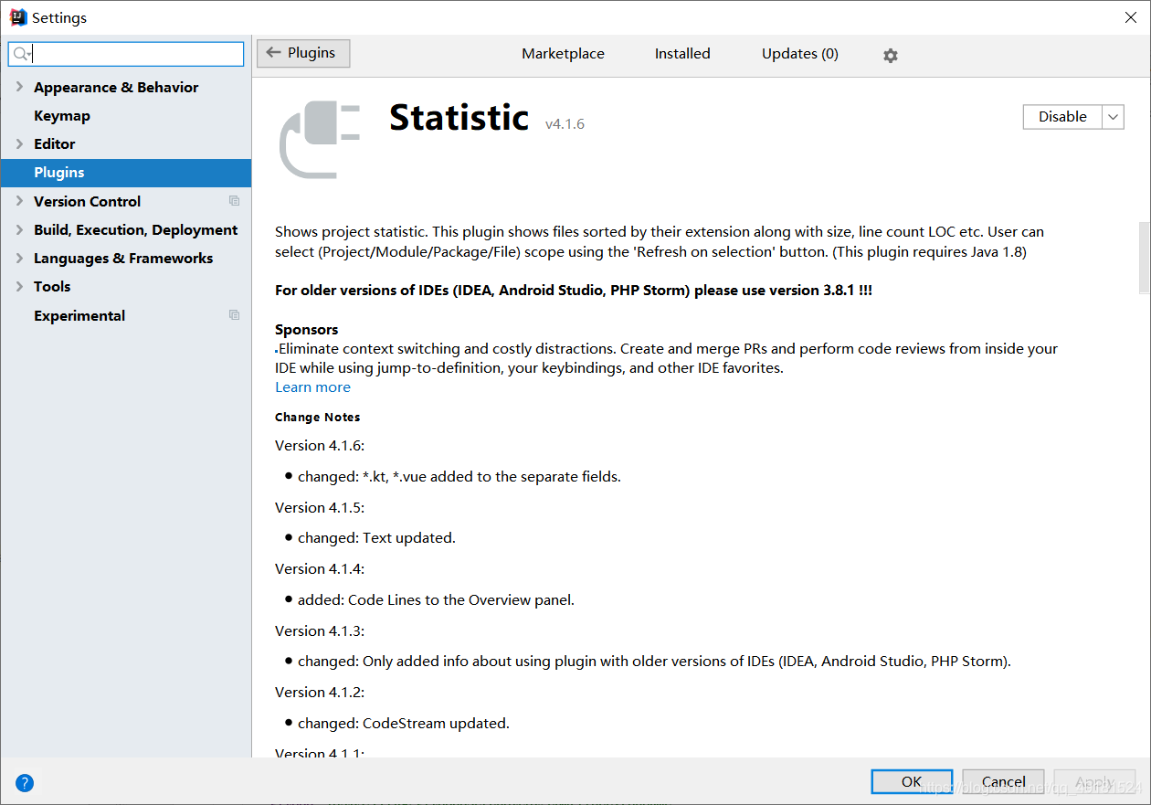
Task: Click the Disable button for Statistic
Action: (x=1061, y=117)
